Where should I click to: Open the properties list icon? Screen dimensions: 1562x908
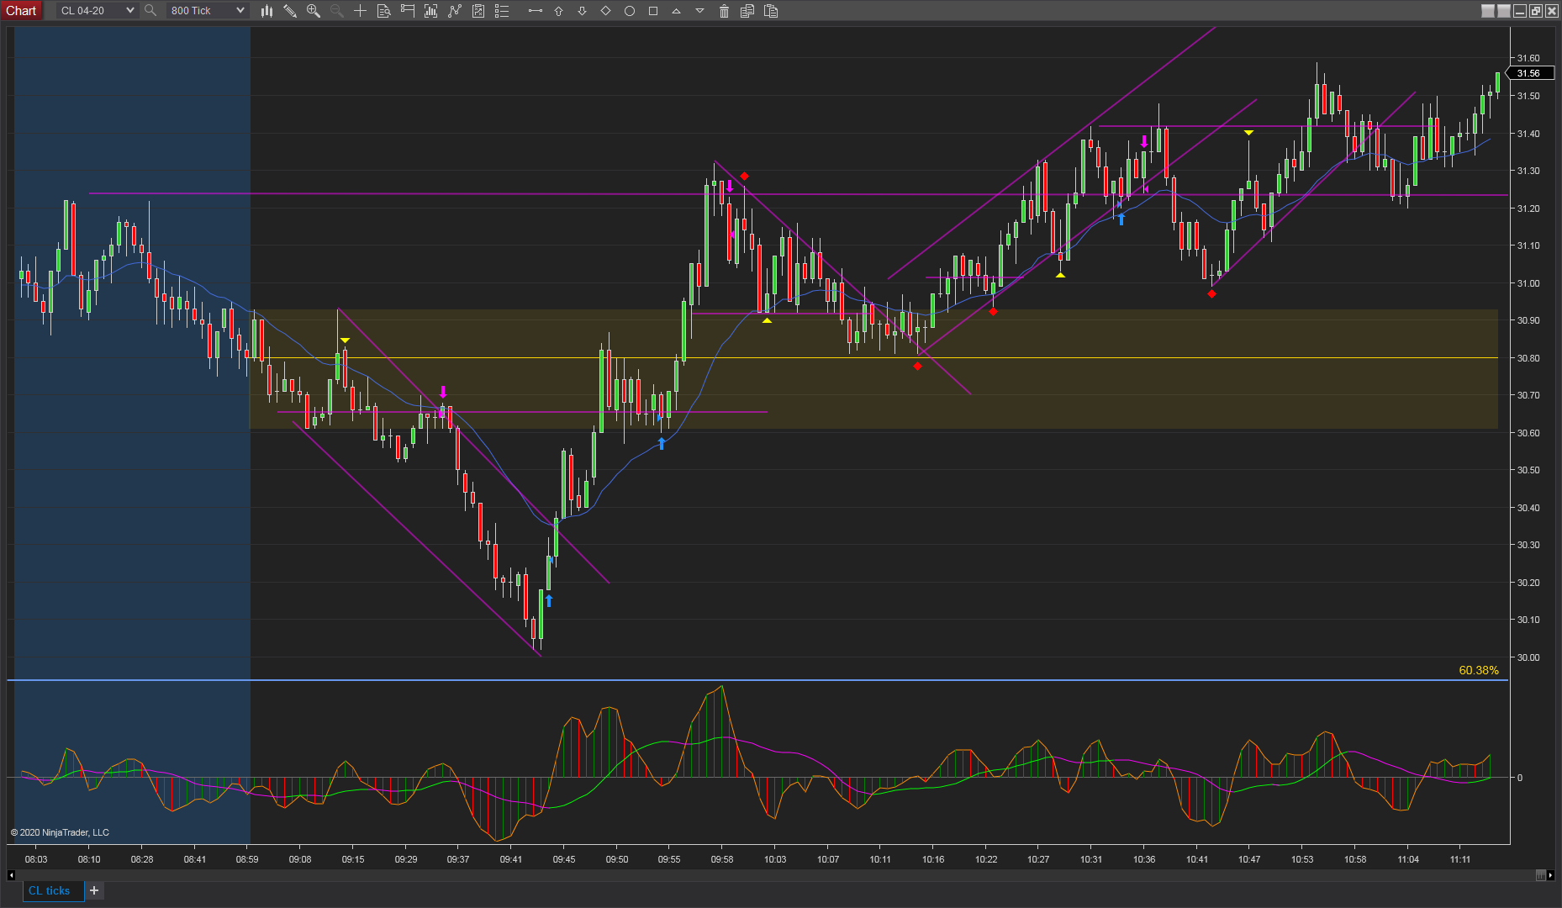click(x=502, y=11)
